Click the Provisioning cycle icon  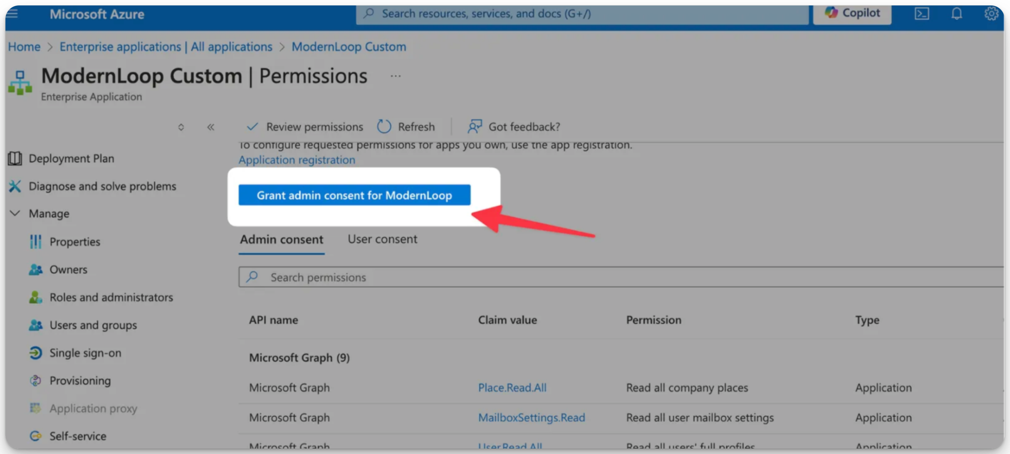36,381
